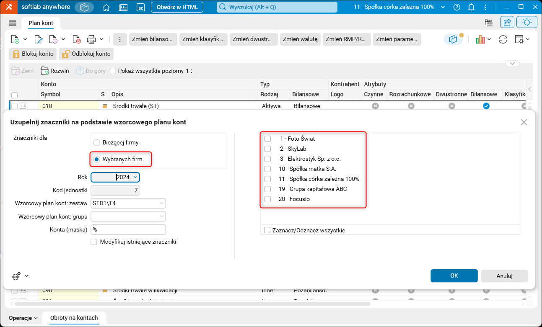This screenshot has height=327, width=542.
Task: Click the cube icon with orange dot
Action: coord(454,39)
